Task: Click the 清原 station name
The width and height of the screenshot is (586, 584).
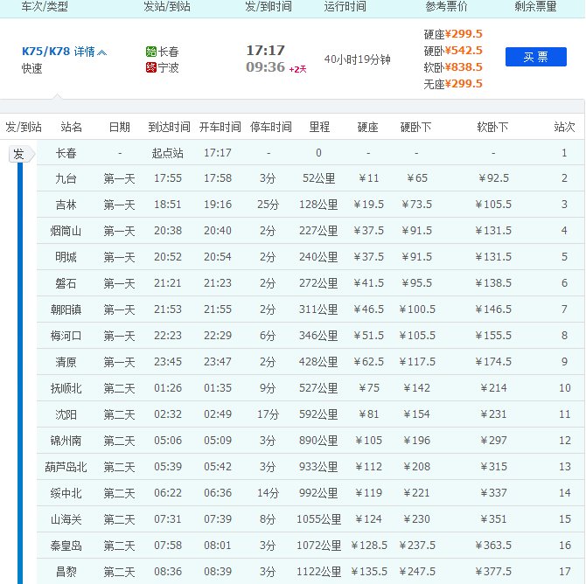Action: [x=66, y=362]
